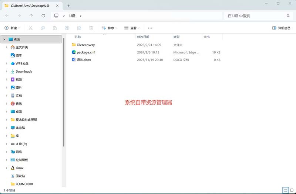Open the 排序 sort dropdown
The height and width of the screenshot is (194, 296).
(x=110, y=28)
